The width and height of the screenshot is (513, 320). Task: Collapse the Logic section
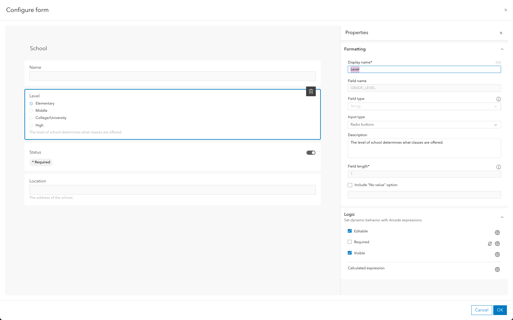(502, 217)
